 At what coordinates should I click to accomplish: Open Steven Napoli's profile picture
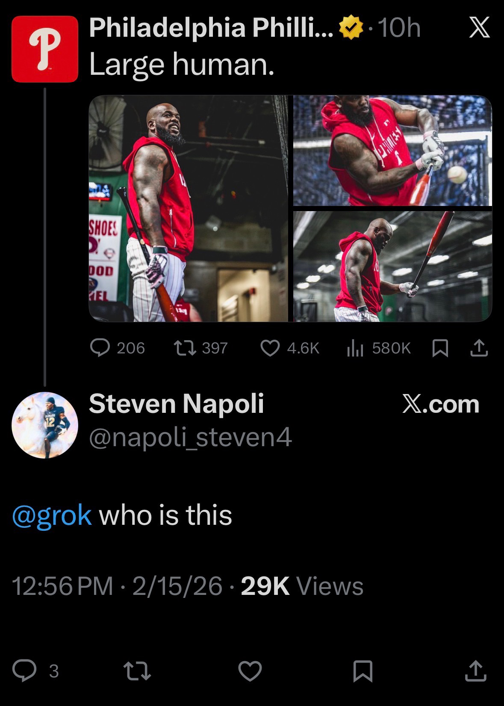coord(45,425)
